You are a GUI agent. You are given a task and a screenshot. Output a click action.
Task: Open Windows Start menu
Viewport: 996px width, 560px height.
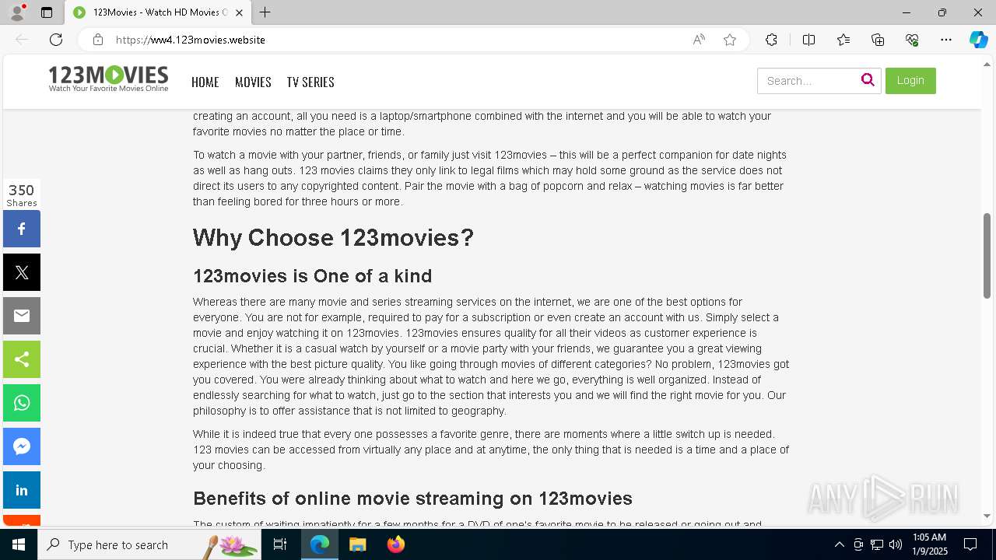(19, 544)
